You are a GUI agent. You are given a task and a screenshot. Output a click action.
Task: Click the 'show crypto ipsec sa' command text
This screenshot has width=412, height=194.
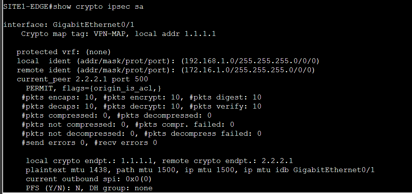98,7
